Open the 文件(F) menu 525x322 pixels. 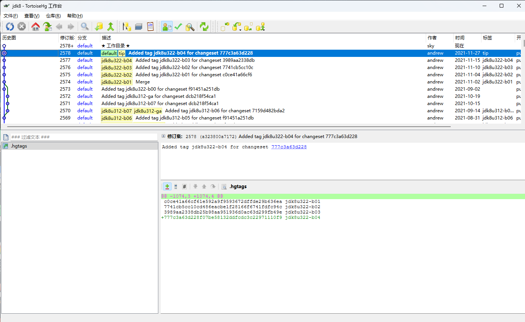[11, 16]
